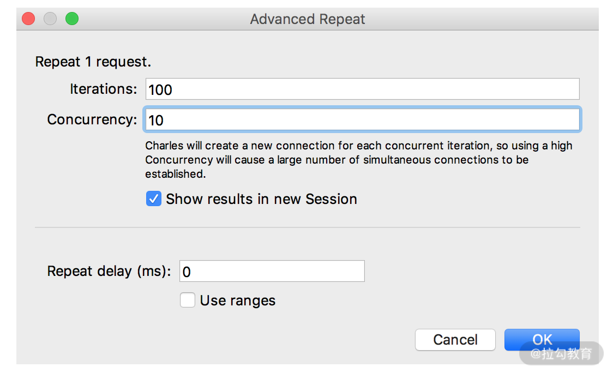Dismiss the dialog with the Cancel button
The width and height of the screenshot is (613, 373).
[x=455, y=339]
